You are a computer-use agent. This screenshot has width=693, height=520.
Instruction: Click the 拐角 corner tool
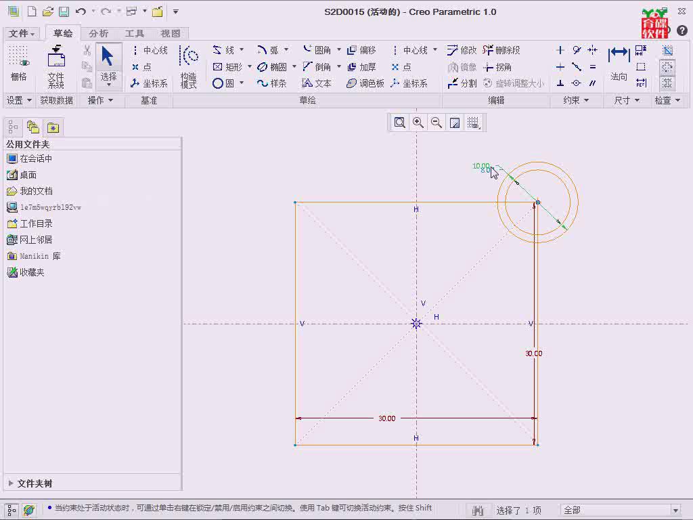pos(497,67)
